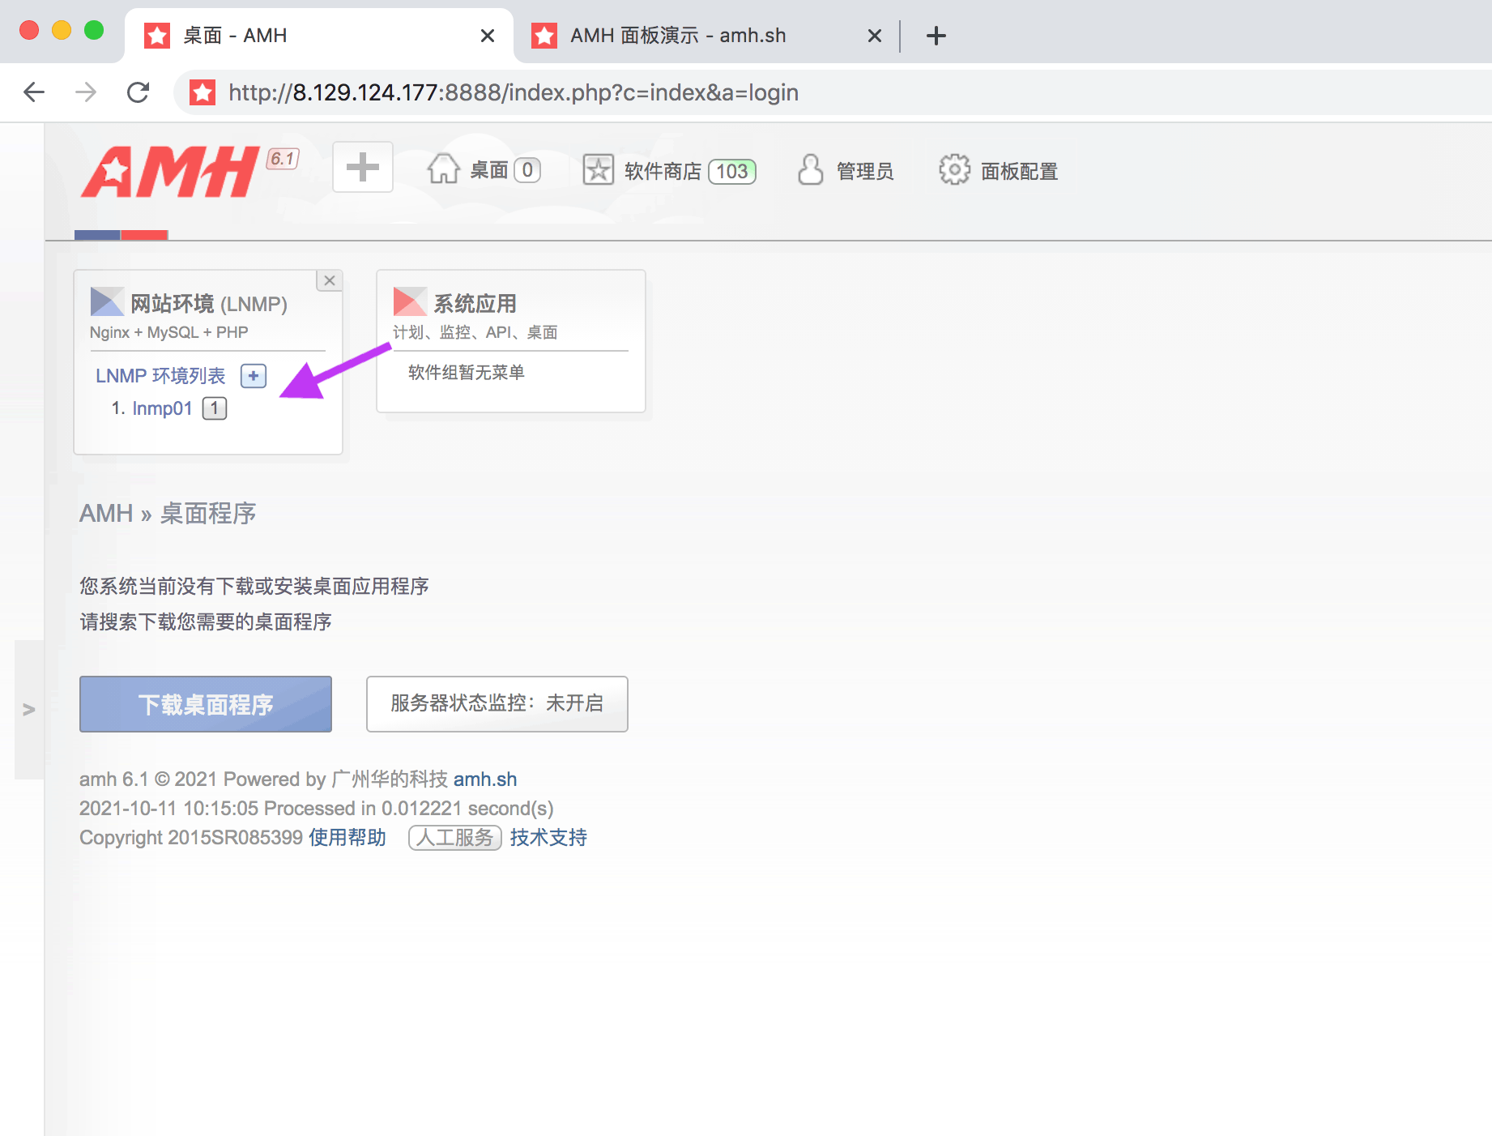Go back in browser history
The image size is (1492, 1136).
pyautogui.click(x=34, y=92)
